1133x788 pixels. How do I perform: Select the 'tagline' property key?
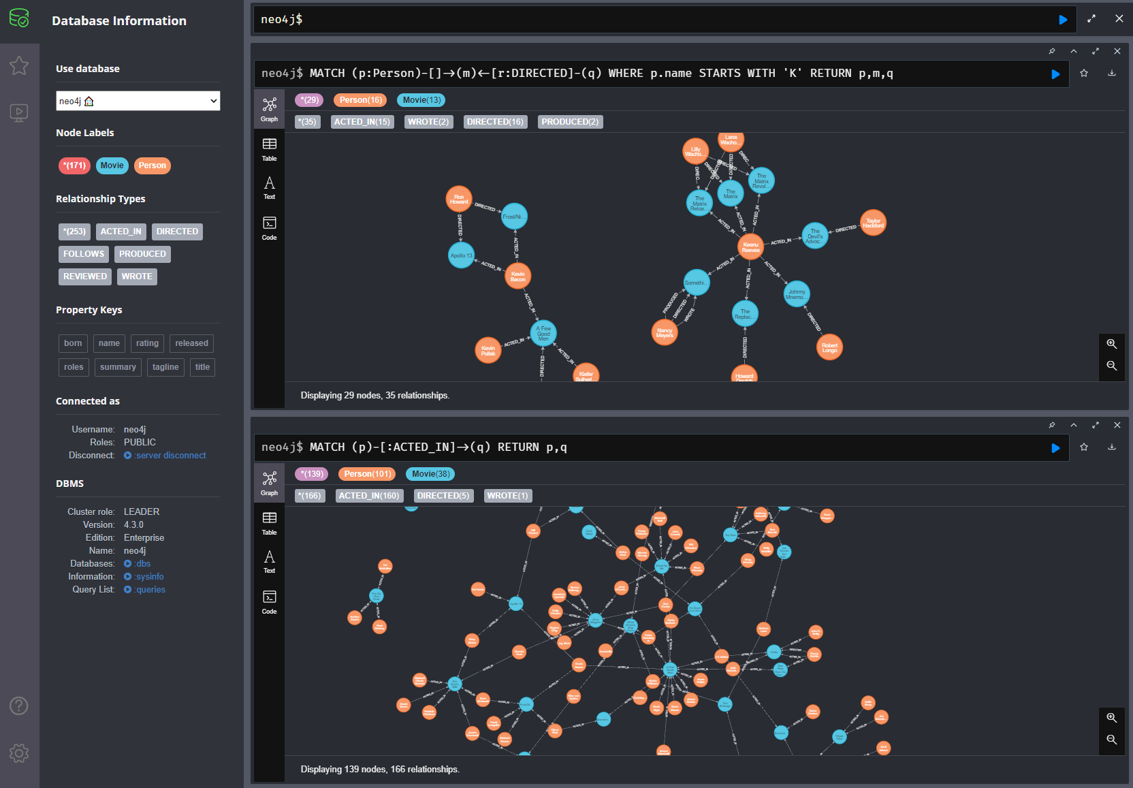click(165, 367)
